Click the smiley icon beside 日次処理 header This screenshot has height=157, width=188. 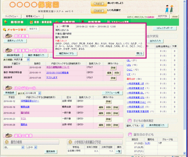pyautogui.click(x=8, y=36)
